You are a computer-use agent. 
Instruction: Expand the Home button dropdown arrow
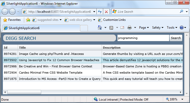click(x=105, y=28)
